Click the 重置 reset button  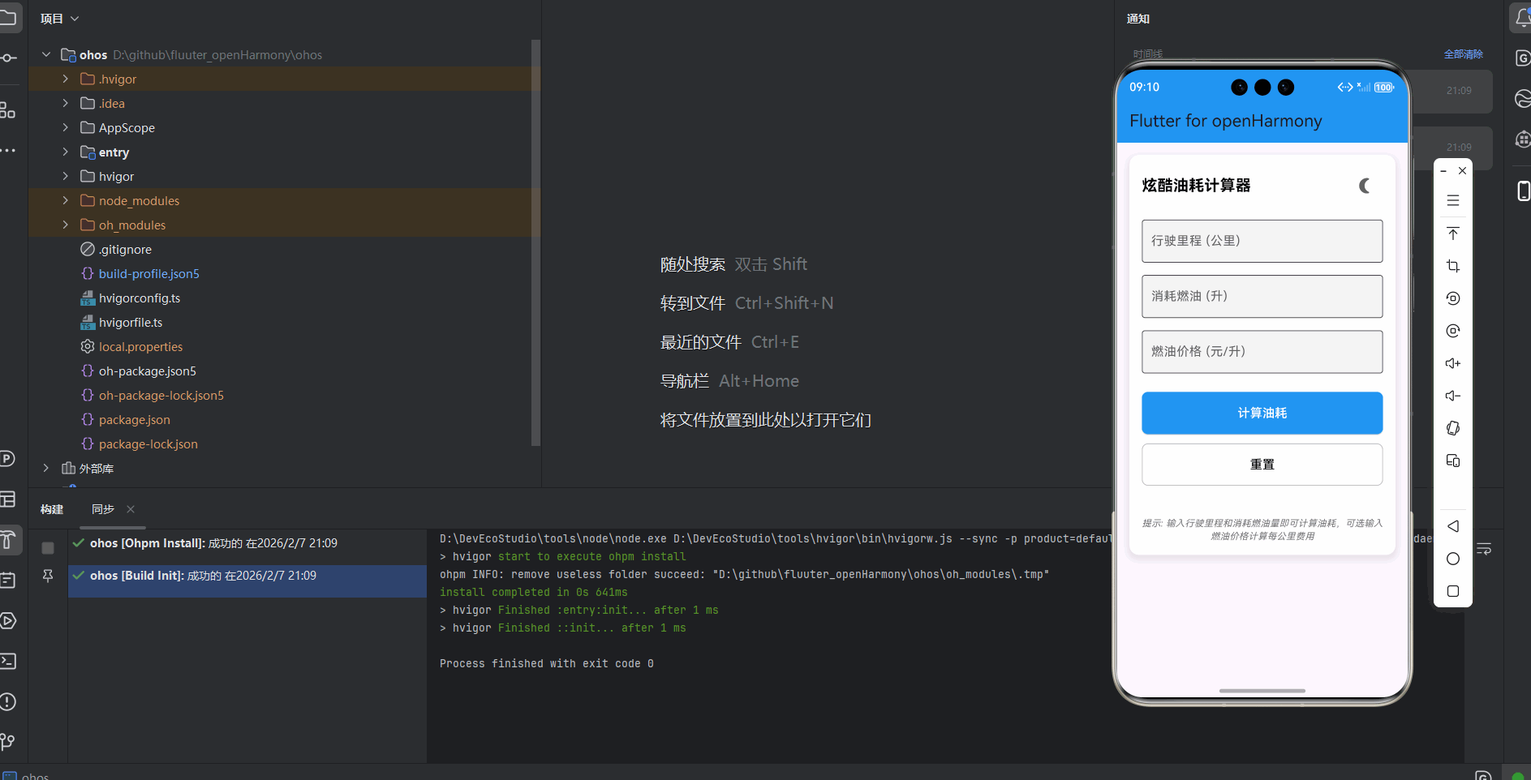pyautogui.click(x=1262, y=465)
